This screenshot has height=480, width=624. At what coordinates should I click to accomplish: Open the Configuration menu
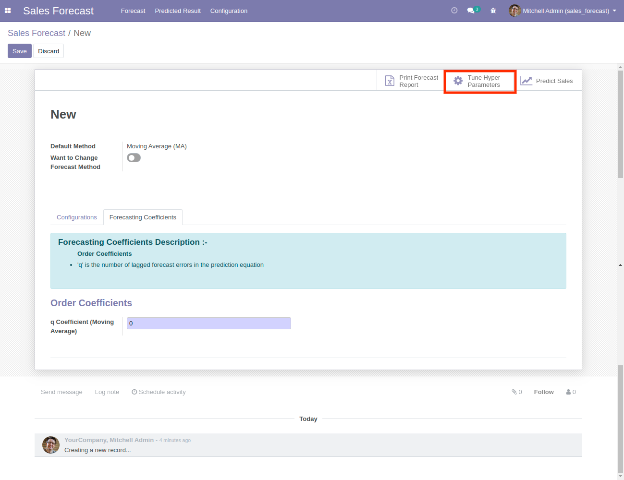coord(229,11)
